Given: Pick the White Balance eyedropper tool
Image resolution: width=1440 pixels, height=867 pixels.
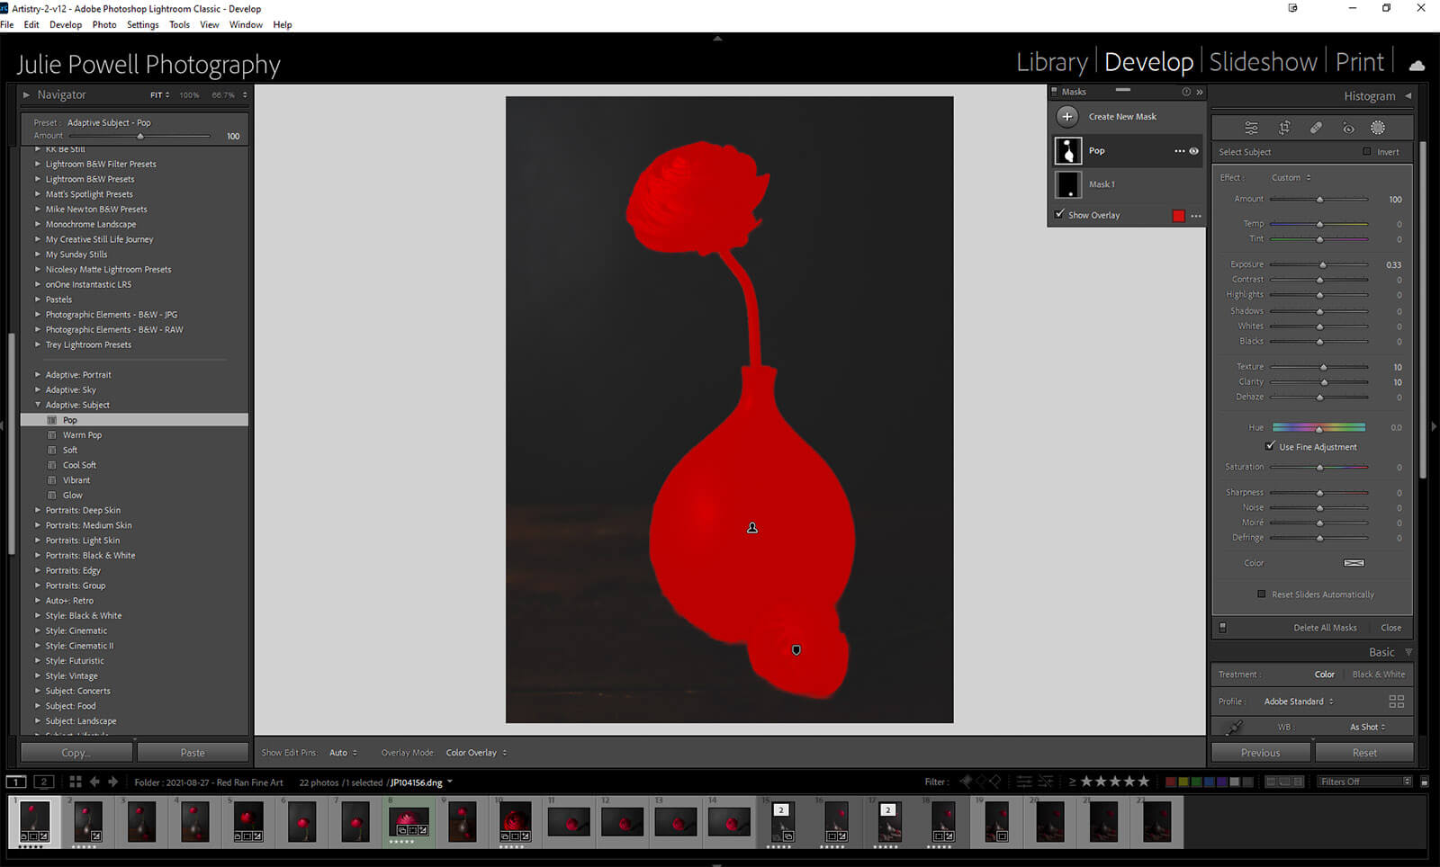Looking at the screenshot, I should click(1235, 727).
